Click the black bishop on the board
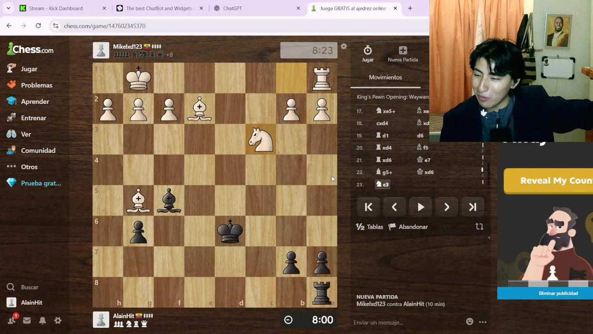This screenshot has width=593, height=334. pyautogui.click(x=169, y=200)
